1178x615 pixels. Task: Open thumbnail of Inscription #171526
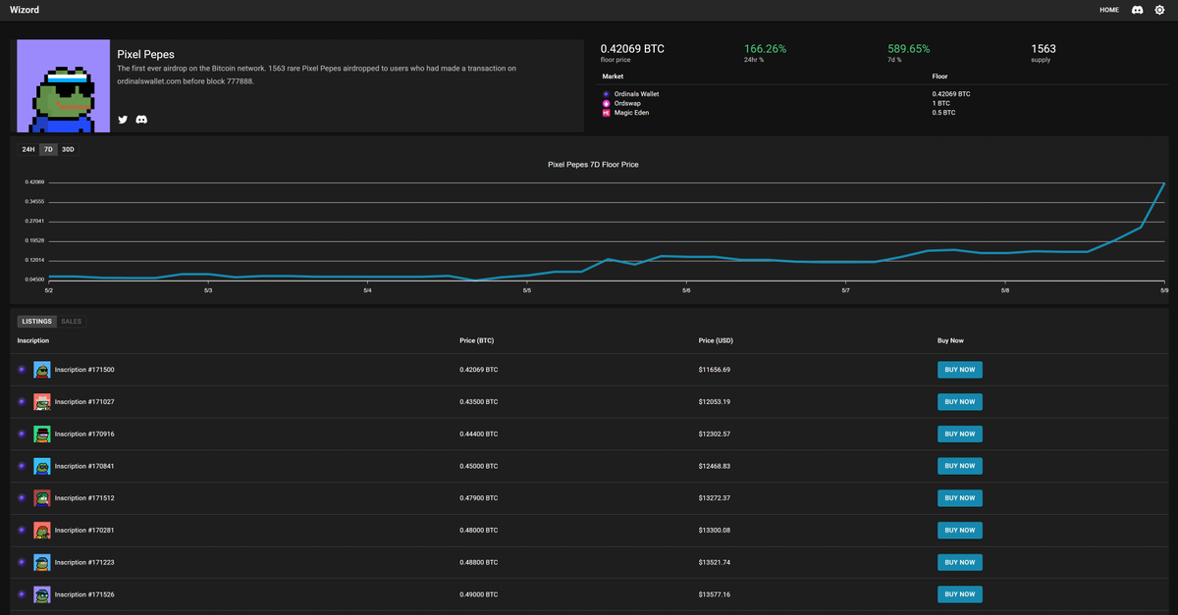pos(42,594)
